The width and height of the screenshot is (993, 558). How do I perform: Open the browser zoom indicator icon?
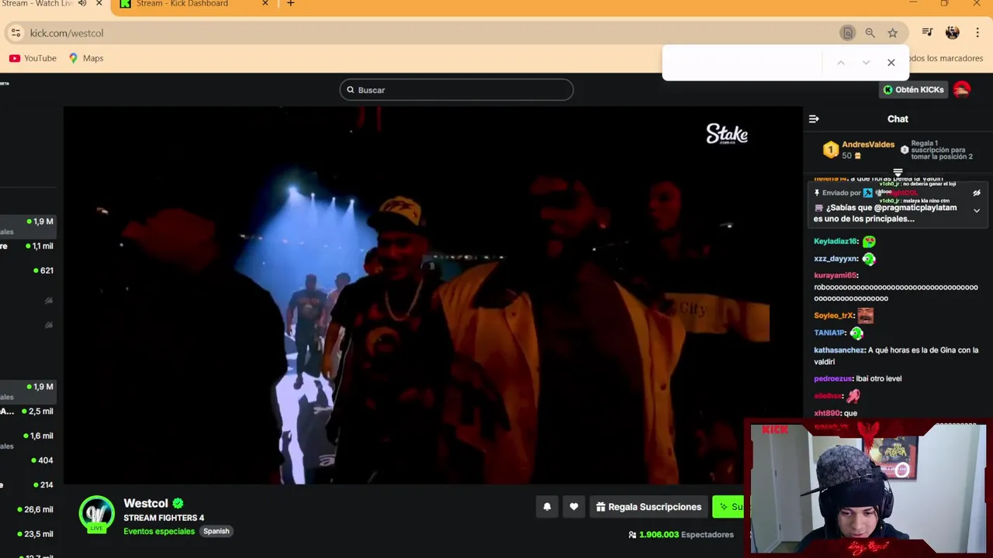pyautogui.click(x=870, y=33)
